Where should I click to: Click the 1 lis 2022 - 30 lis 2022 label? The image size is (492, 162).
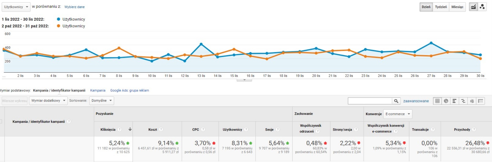23,19
